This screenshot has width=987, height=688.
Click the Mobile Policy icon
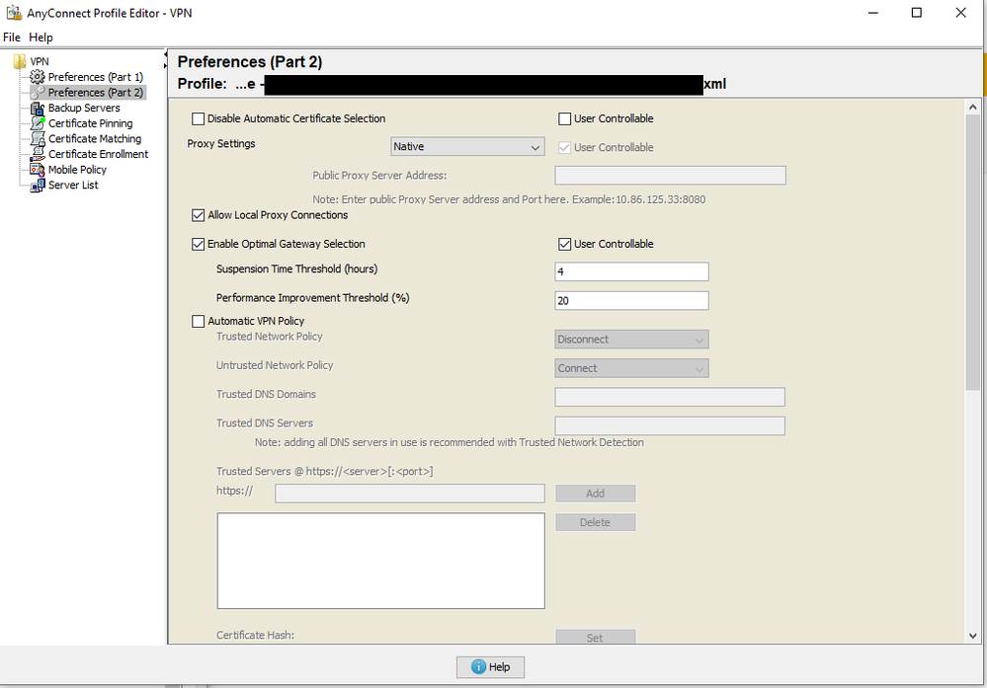point(38,170)
